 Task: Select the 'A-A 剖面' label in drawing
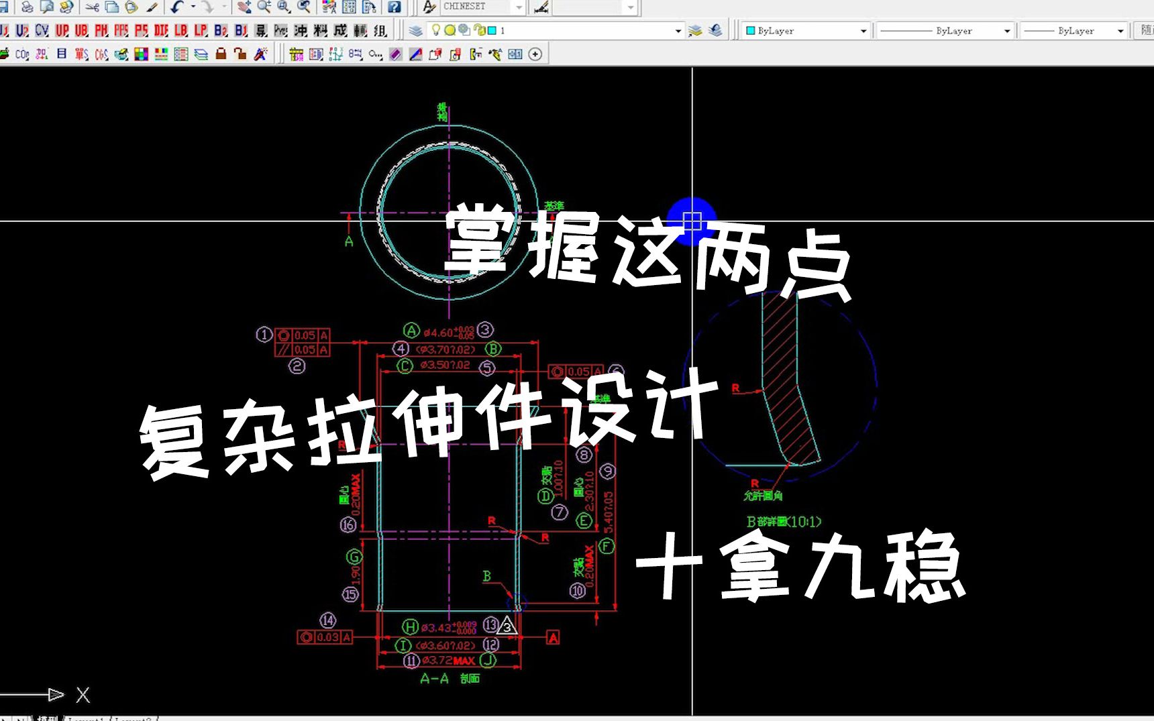[450, 679]
